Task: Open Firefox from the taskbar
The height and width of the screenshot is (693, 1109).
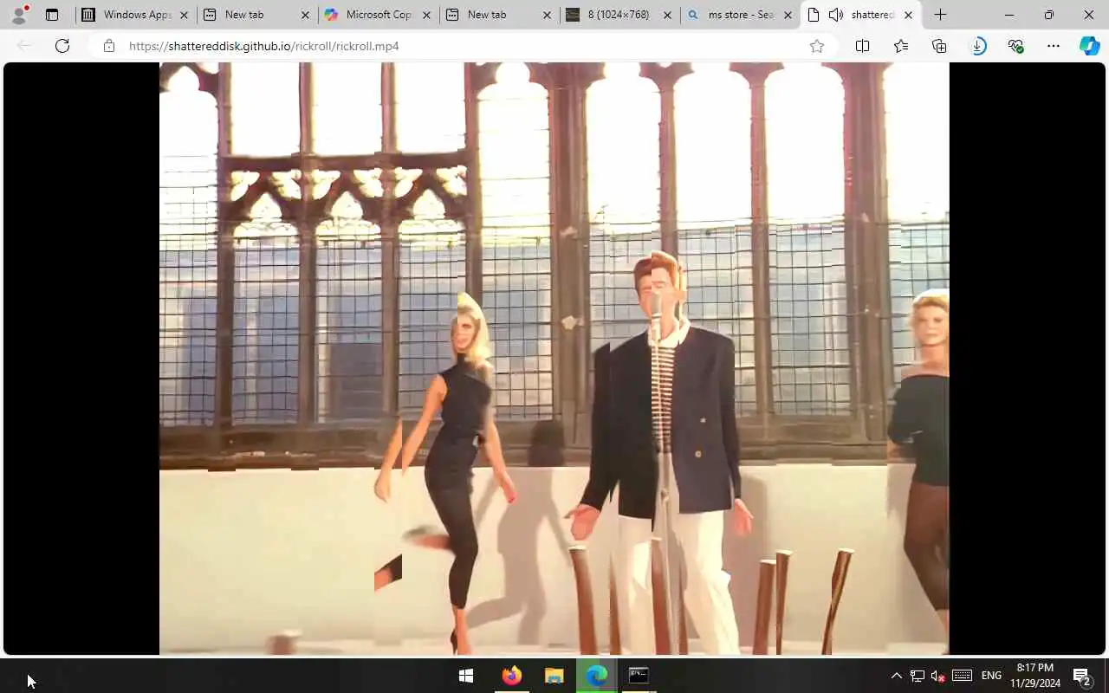Action: click(511, 676)
